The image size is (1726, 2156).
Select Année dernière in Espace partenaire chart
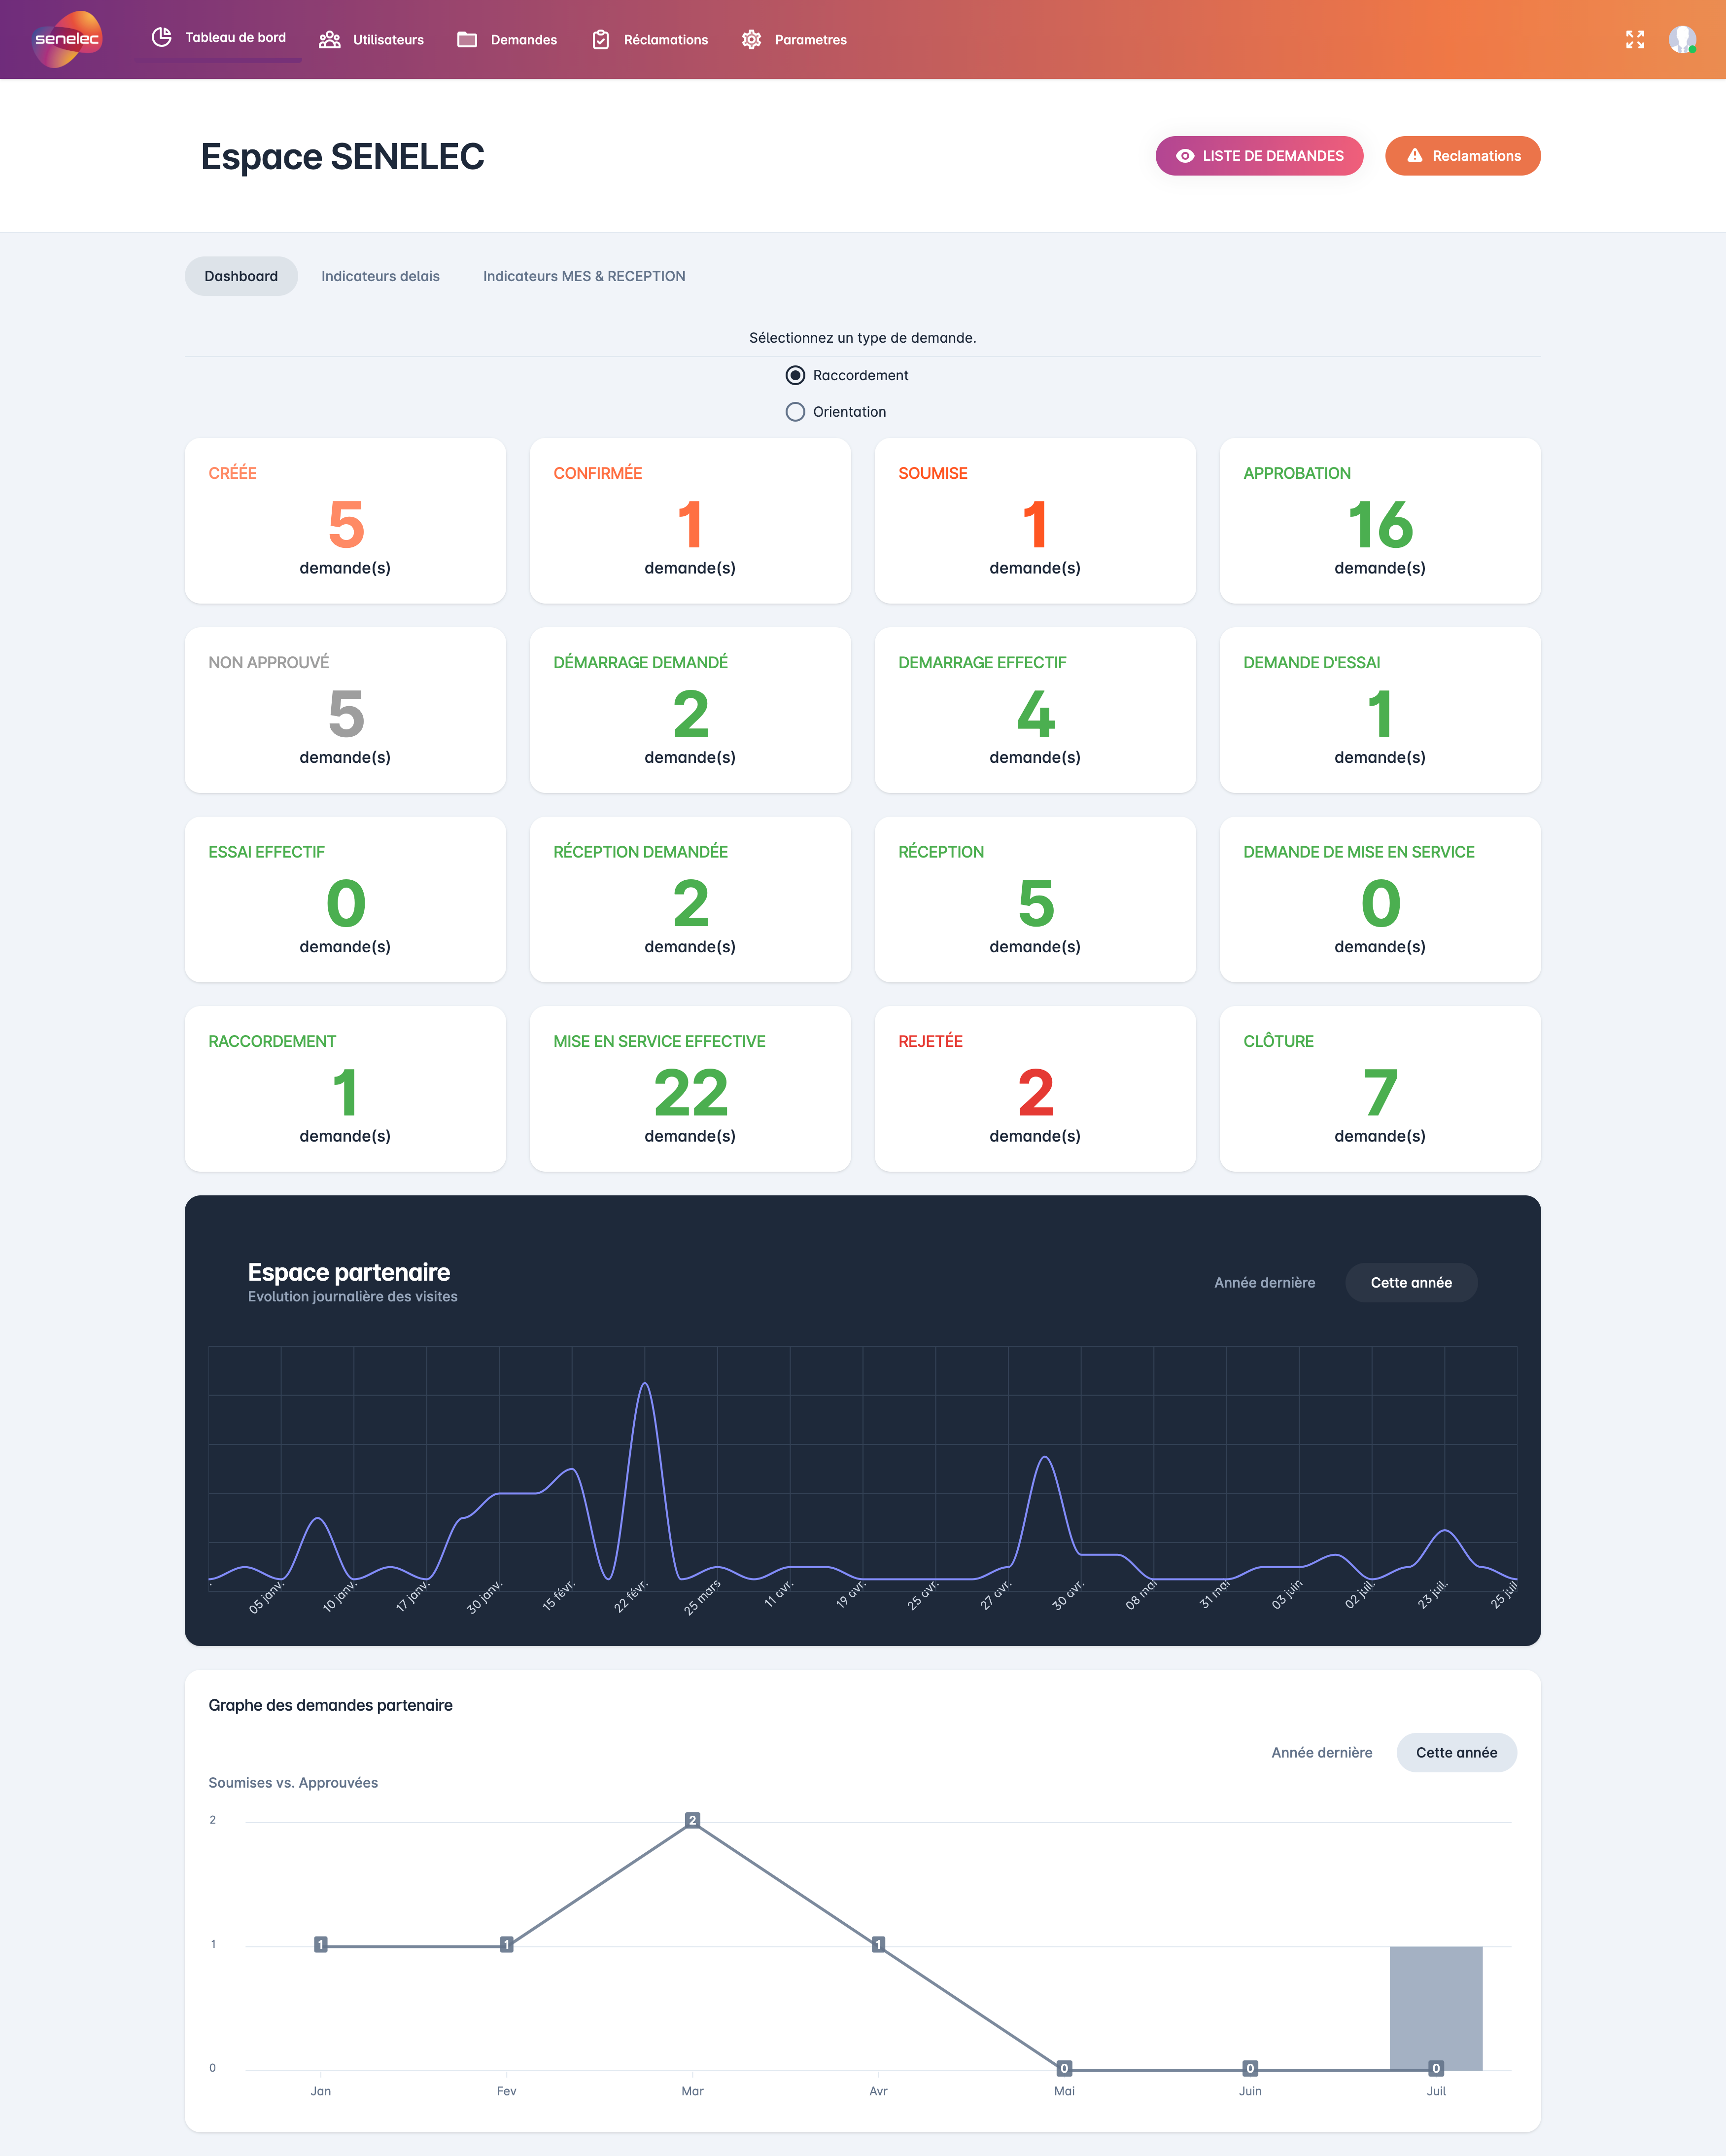tap(1264, 1283)
